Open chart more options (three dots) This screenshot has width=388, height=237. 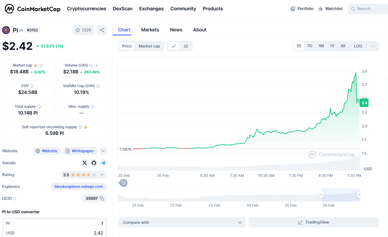(373, 46)
